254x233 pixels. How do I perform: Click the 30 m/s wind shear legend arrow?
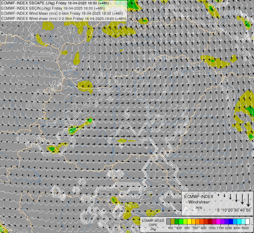click(236, 198)
